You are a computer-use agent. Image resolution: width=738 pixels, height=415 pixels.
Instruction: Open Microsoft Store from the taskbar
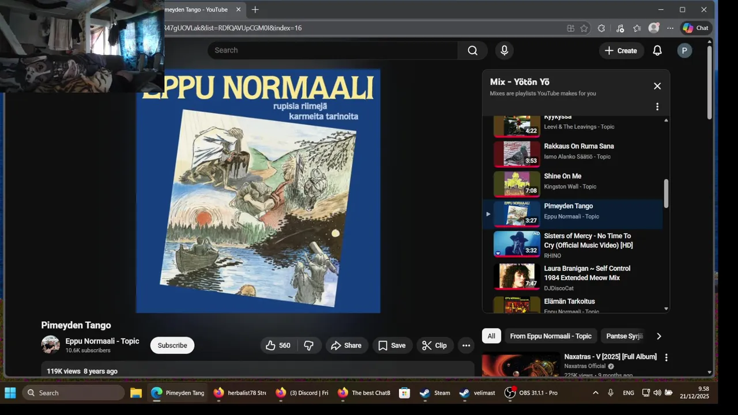[405, 393]
